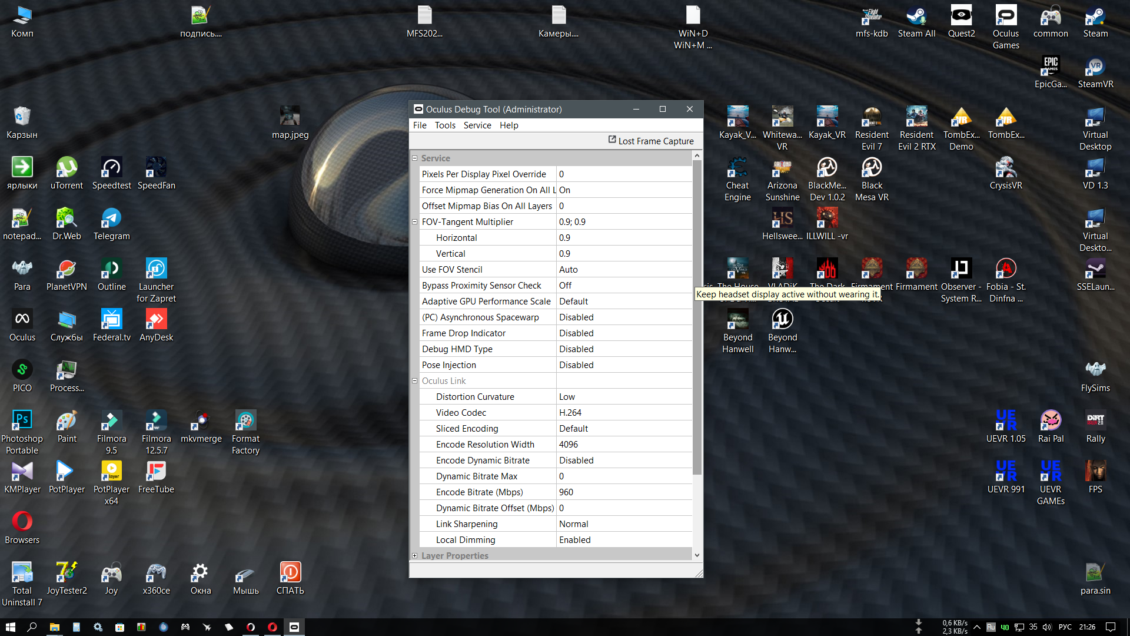The width and height of the screenshot is (1130, 636).
Task: Click the Windows Start button
Action: 10,627
